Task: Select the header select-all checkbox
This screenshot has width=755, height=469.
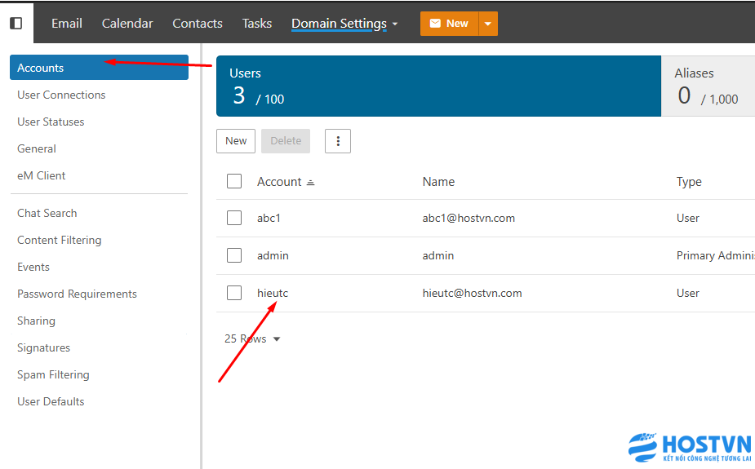Action: coord(234,181)
